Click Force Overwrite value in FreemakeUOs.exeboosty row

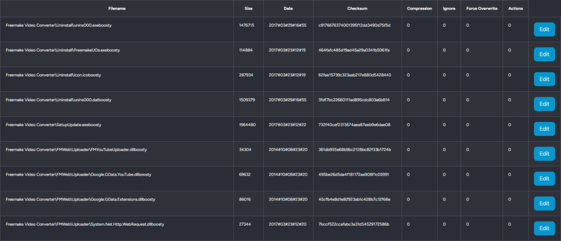[x=468, y=50]
